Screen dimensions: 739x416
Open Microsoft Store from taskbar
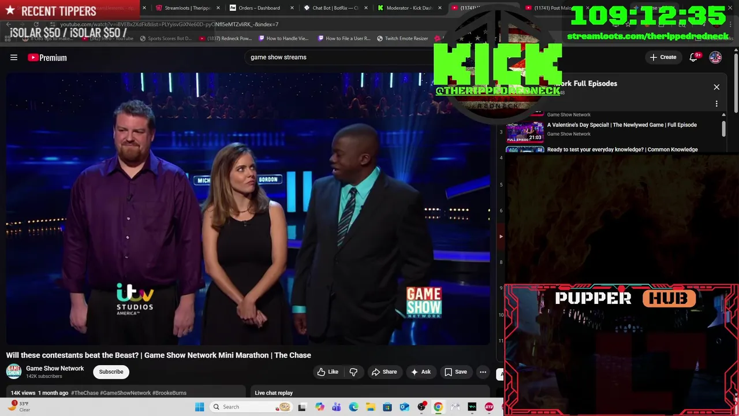[x=387, y=407]
